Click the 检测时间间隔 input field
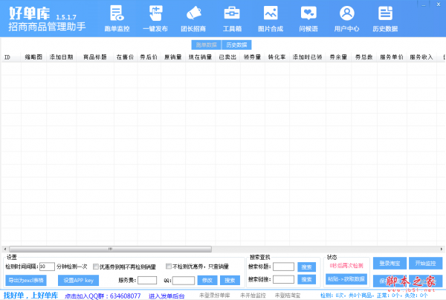 coord(47,267)
